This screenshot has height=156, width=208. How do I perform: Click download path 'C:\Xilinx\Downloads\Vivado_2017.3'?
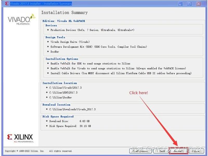[73, 109]
